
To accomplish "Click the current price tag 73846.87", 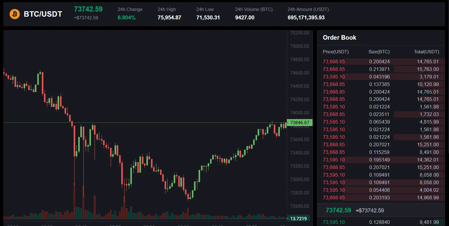I will pyautogui.click(x=300, y=123).
